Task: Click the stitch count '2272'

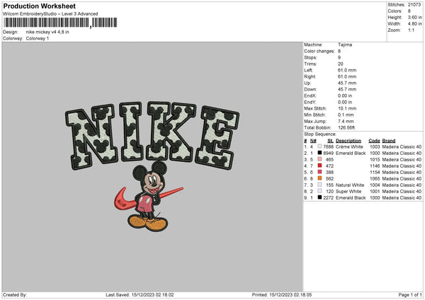Action: 328,197
